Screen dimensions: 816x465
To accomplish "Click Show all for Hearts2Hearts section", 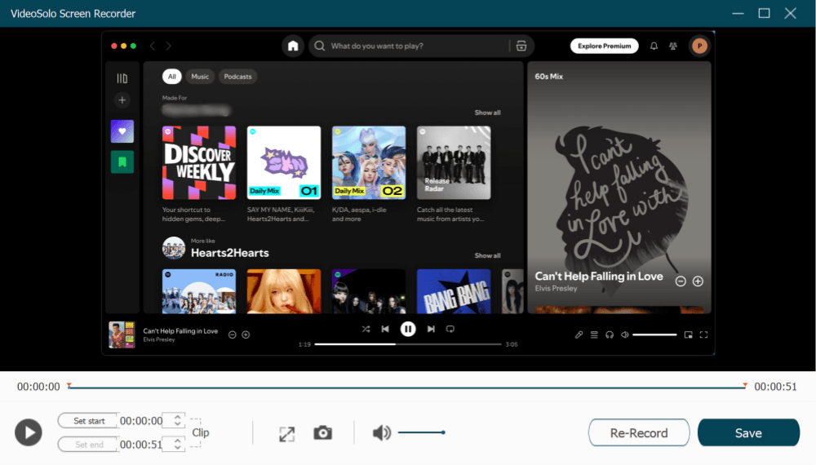I will [487, 255].
